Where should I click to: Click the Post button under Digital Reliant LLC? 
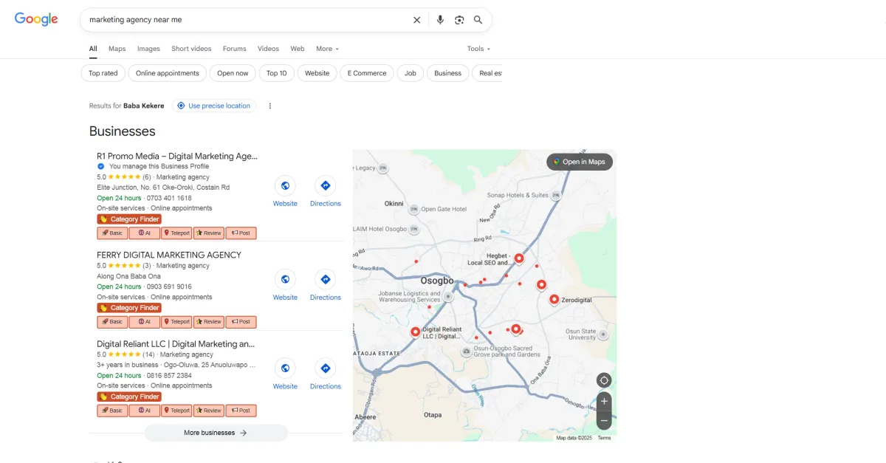click(x=241, y=411)
